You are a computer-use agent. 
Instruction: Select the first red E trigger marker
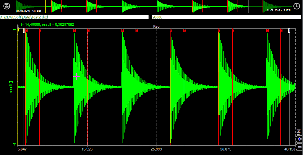point(40,30)
